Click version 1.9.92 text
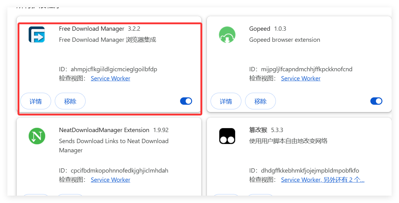The width and height of the screenshot is (399, 203). tap(161, 130)
